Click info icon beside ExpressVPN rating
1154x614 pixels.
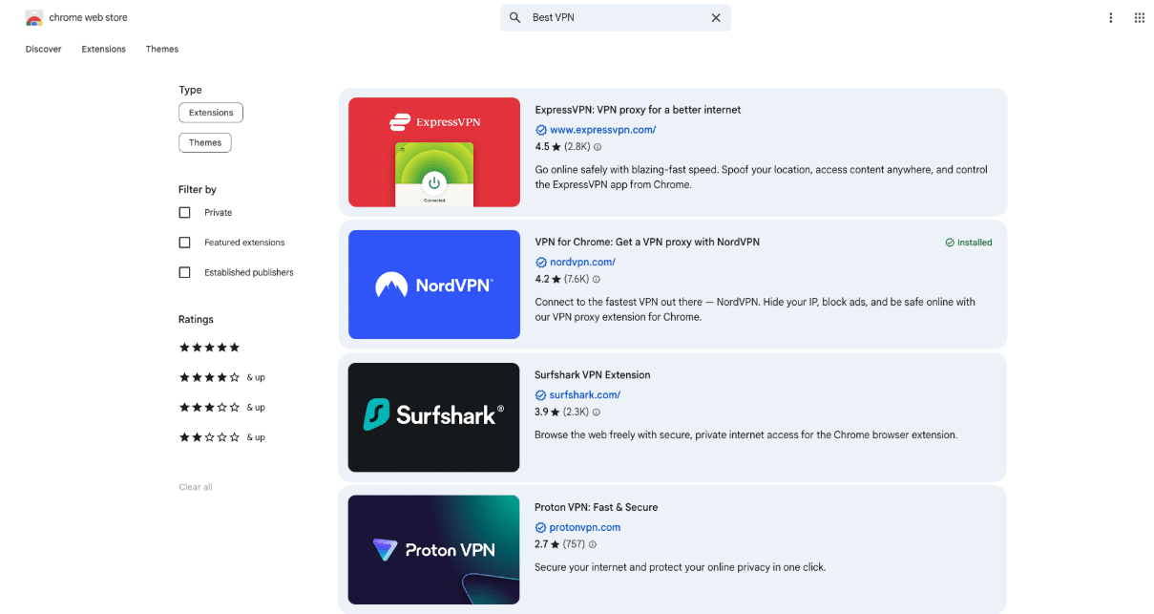tap(598, 147)
